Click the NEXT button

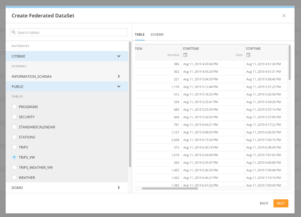pyautogui.click(x=281, y=203)
